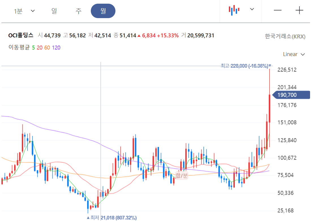Click the 최저 21,018 low marker
The height and width of the screenshot is (221, 316).
[x=112, y=218]
